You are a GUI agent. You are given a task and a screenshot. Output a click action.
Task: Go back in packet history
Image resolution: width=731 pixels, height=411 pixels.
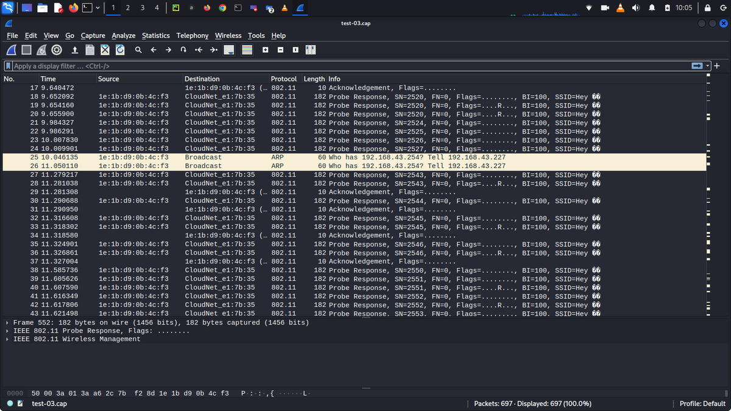point(154,50)
